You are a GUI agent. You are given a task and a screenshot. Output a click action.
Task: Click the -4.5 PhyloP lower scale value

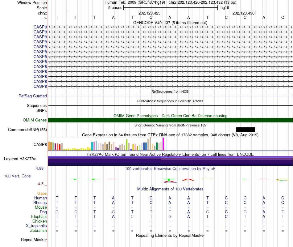[x=40, y=184]
